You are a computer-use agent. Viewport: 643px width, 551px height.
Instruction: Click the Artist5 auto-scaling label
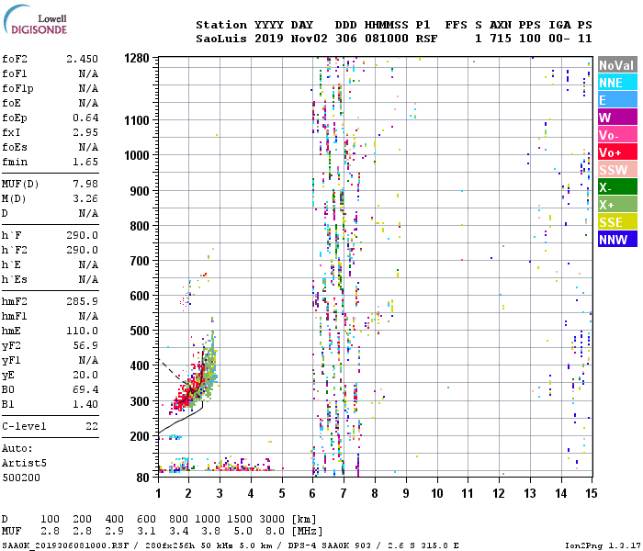pos(24,463)
